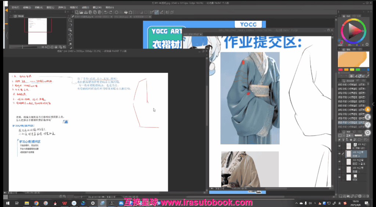Hide the topmost layer using eye icon

[x=339, y=146]
